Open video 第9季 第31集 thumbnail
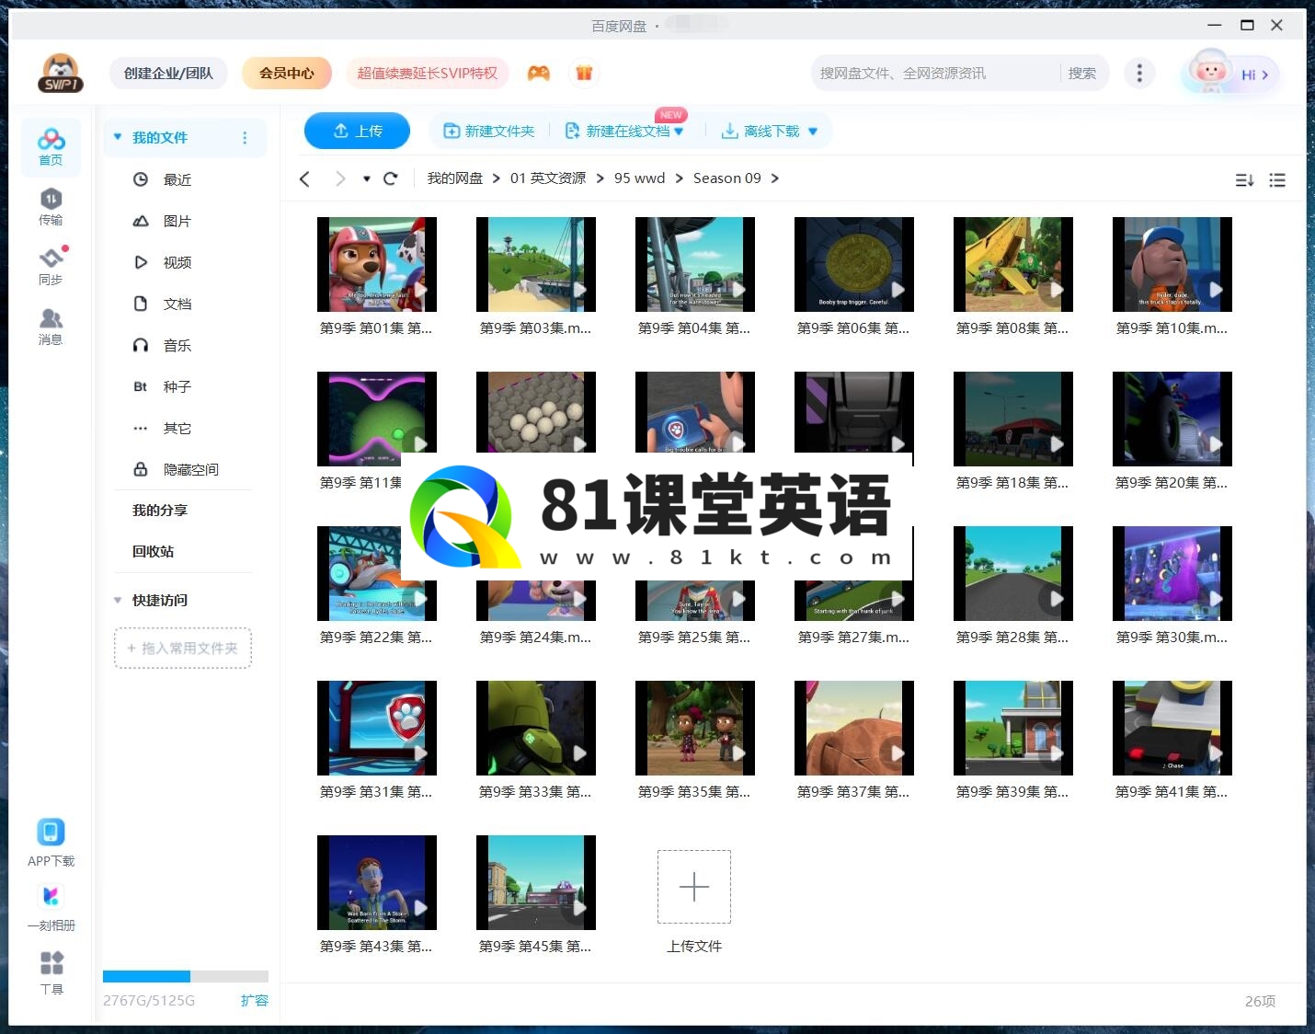Screen dimensions: 1315x1034 coord(377,728)
